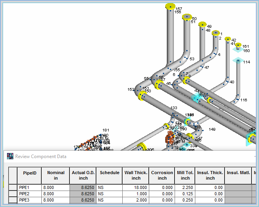Select the PIPE2 row header
The height and width of the screenshot is (207, 259).
coord(13,194)
